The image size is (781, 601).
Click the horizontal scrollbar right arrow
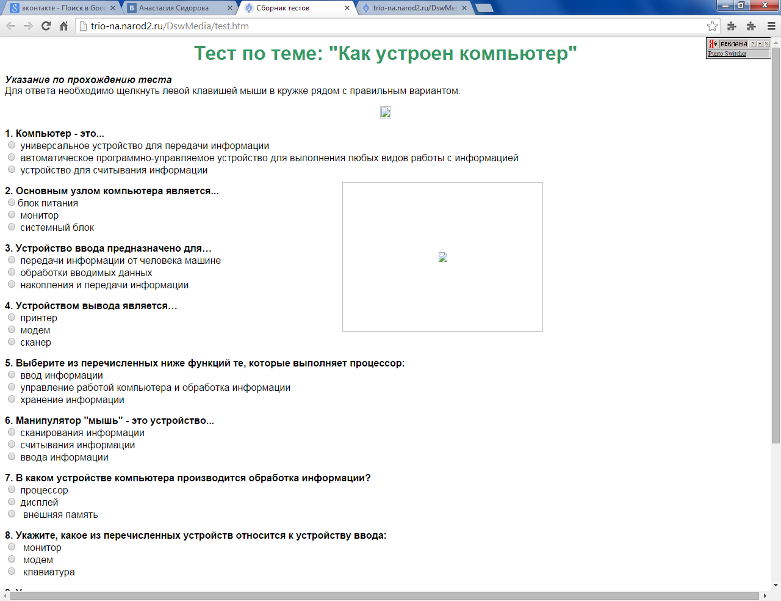point(765,596)
